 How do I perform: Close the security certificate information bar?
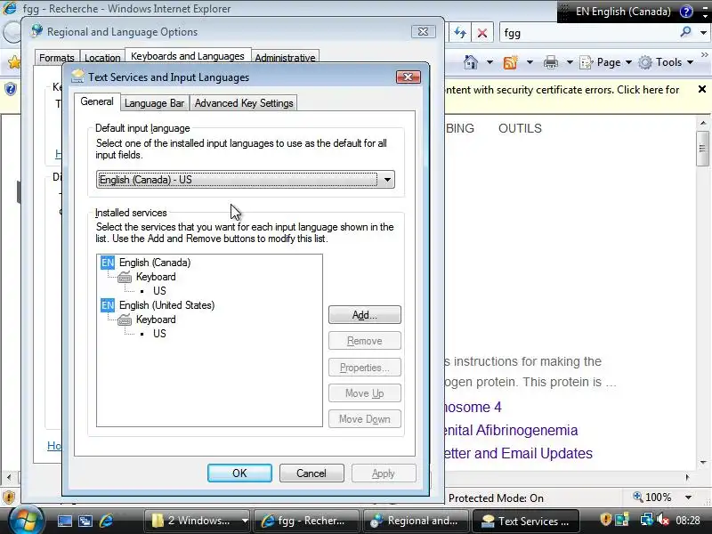702,90
